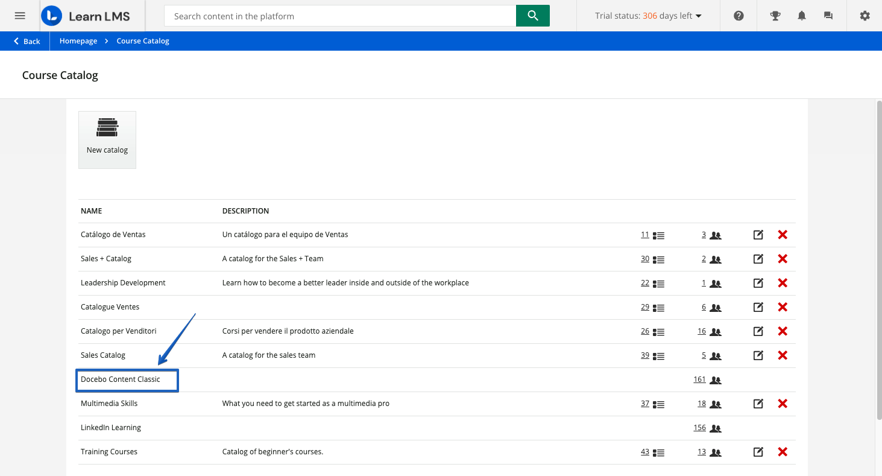Edit the Leadership Development catalog
Viewport: 882px width, 476px height.
(758, 283)
